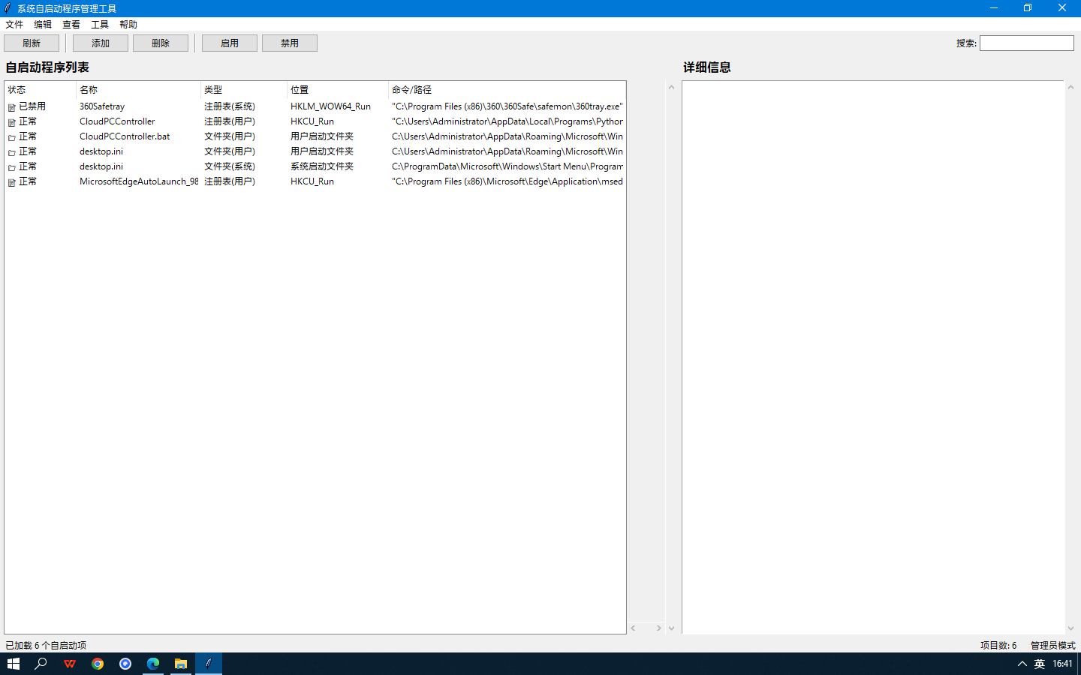Click the 添加 button to add an entry
The width and height of the screenshot is (1081, 675).
point(100,43)
